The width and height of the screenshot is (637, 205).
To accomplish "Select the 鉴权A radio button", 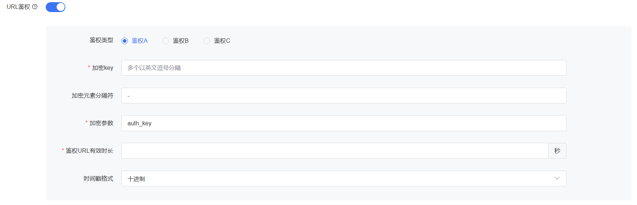I will click(x=125, y=41).
